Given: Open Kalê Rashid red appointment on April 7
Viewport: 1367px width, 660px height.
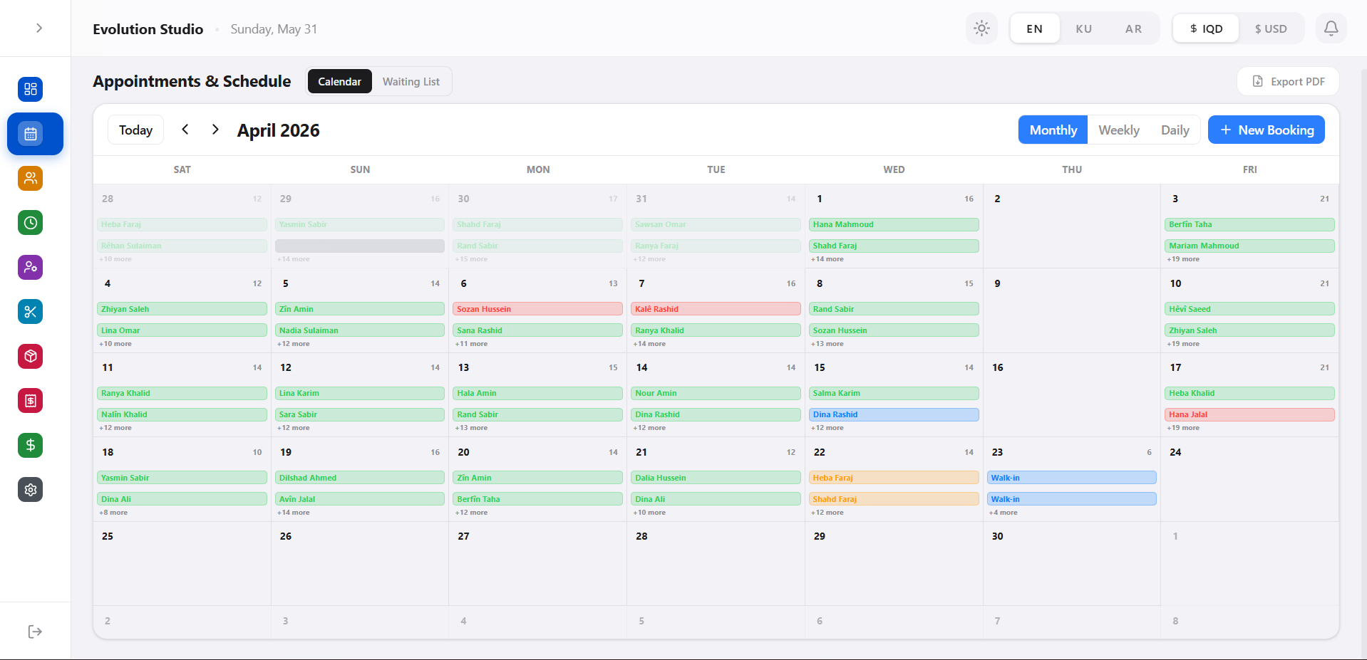Looking at the screenshot, I should [x=716, y=309].
